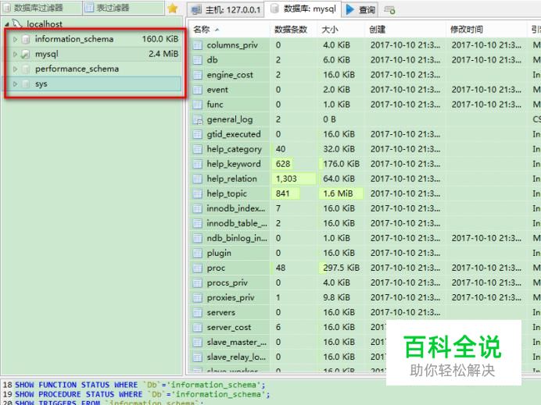Click the servers table icon
The height and width of the screenshot is (405, 541).
coord(198,313)
